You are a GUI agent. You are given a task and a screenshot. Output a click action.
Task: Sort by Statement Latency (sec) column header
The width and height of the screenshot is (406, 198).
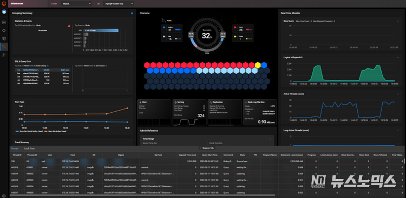[x=292, y=155]
